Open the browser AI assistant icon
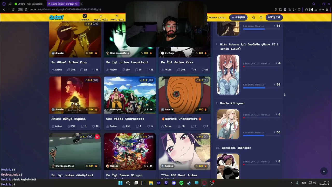 pos(321,10)
